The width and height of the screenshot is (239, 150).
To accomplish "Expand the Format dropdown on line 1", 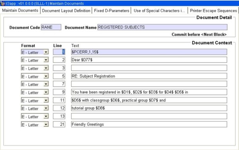I will tap(46, 52).
